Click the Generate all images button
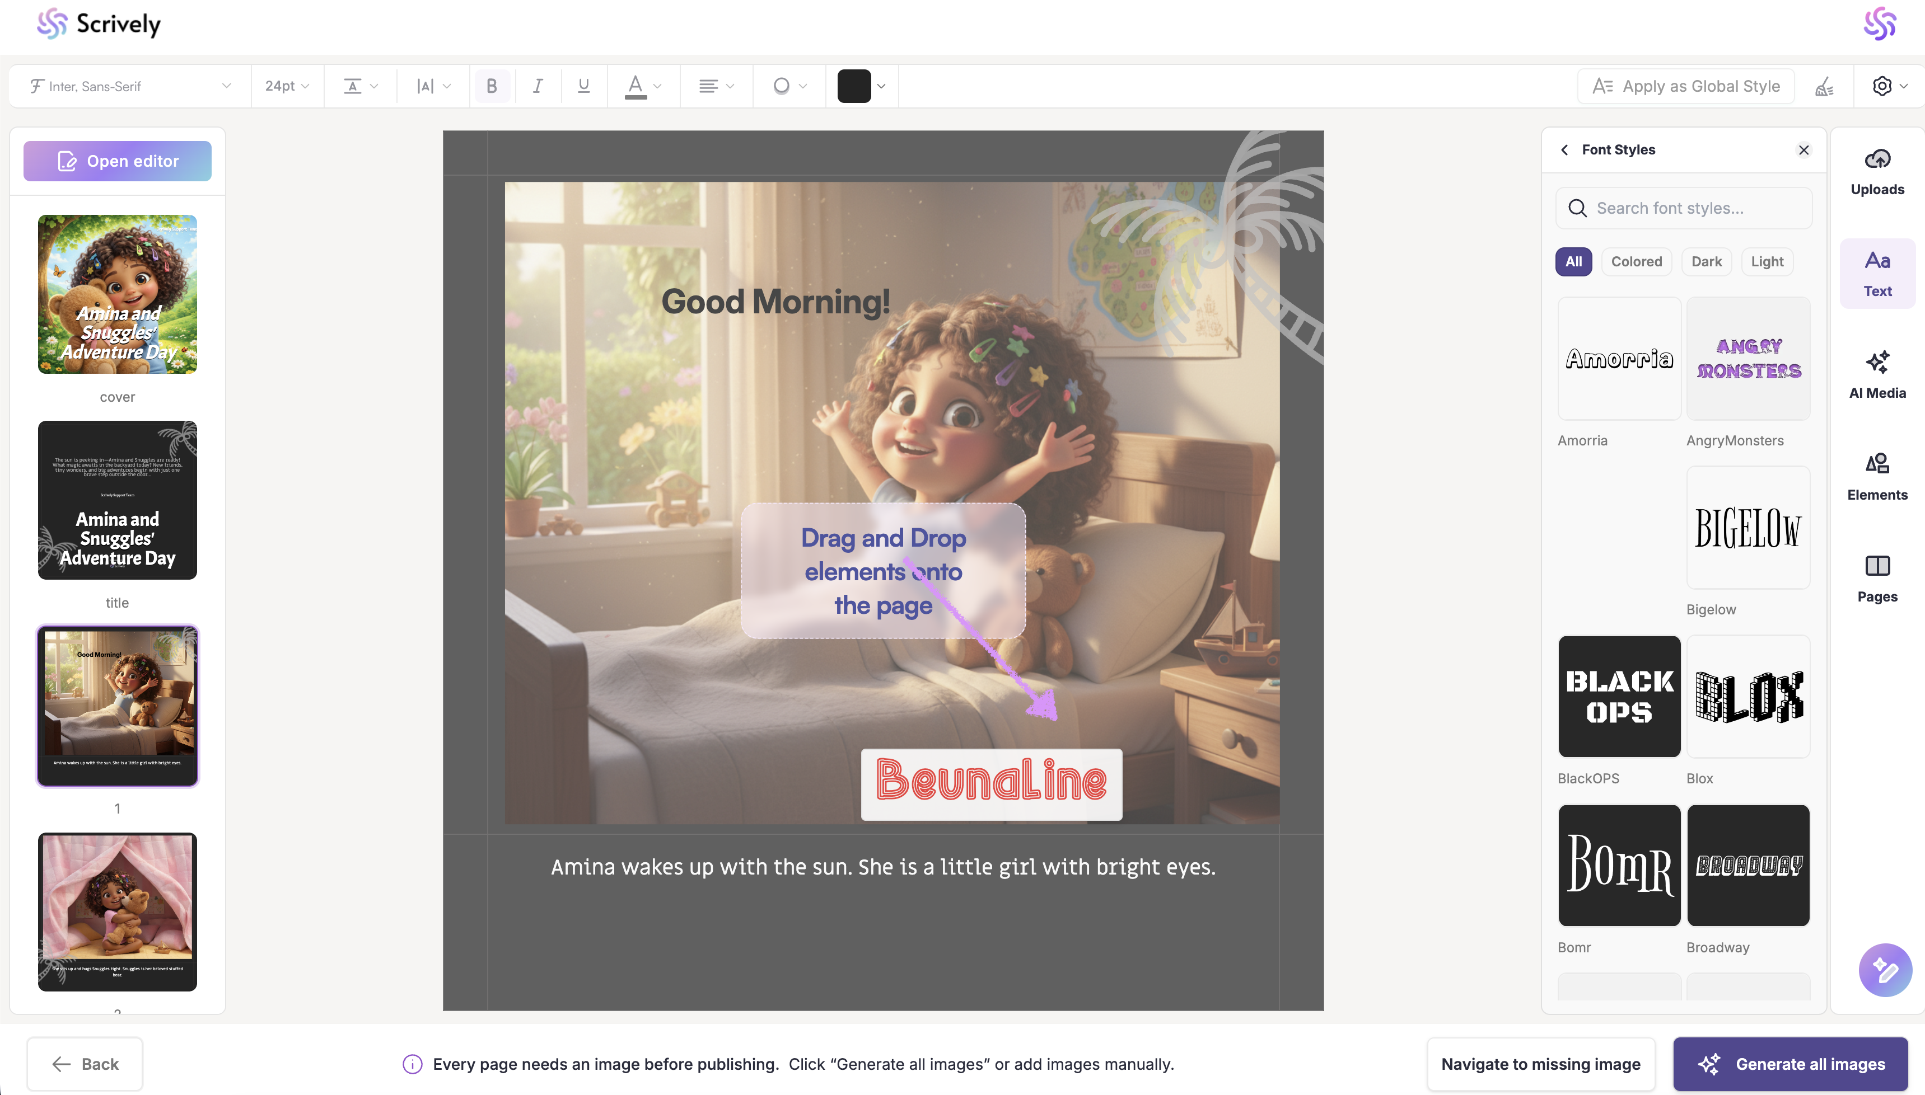The width and height of the screenshot is (1925, 1095). (1790, 1064)
